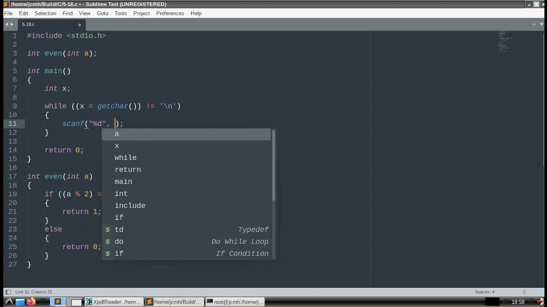Click the red logout arrow icon
The height and width of the screenshot is (307, 547).
(541, 302)
